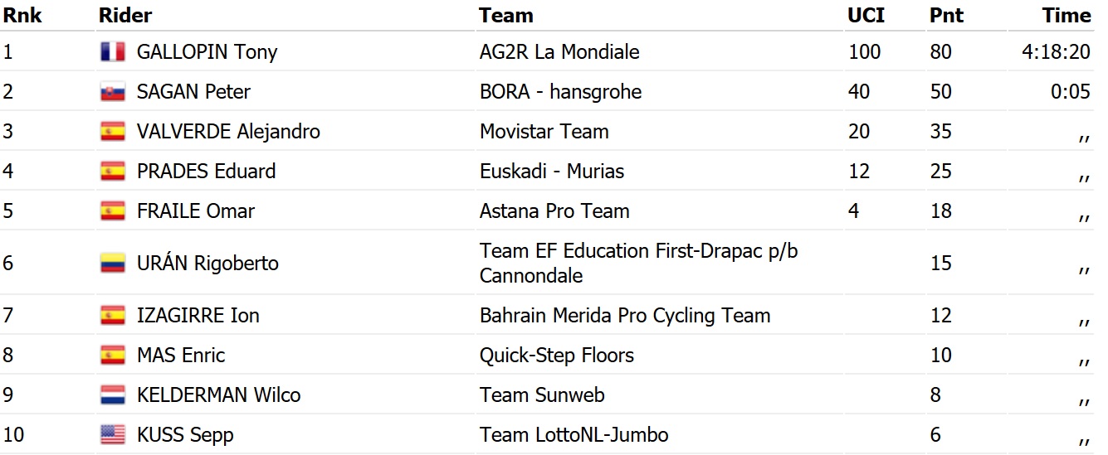This screenshot has height=455, width=1108.
Task: Click the Dutch flag next to Kelderman
Action: 112,395
